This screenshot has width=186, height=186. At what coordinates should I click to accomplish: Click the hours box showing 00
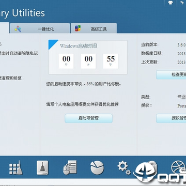[66, 61]
